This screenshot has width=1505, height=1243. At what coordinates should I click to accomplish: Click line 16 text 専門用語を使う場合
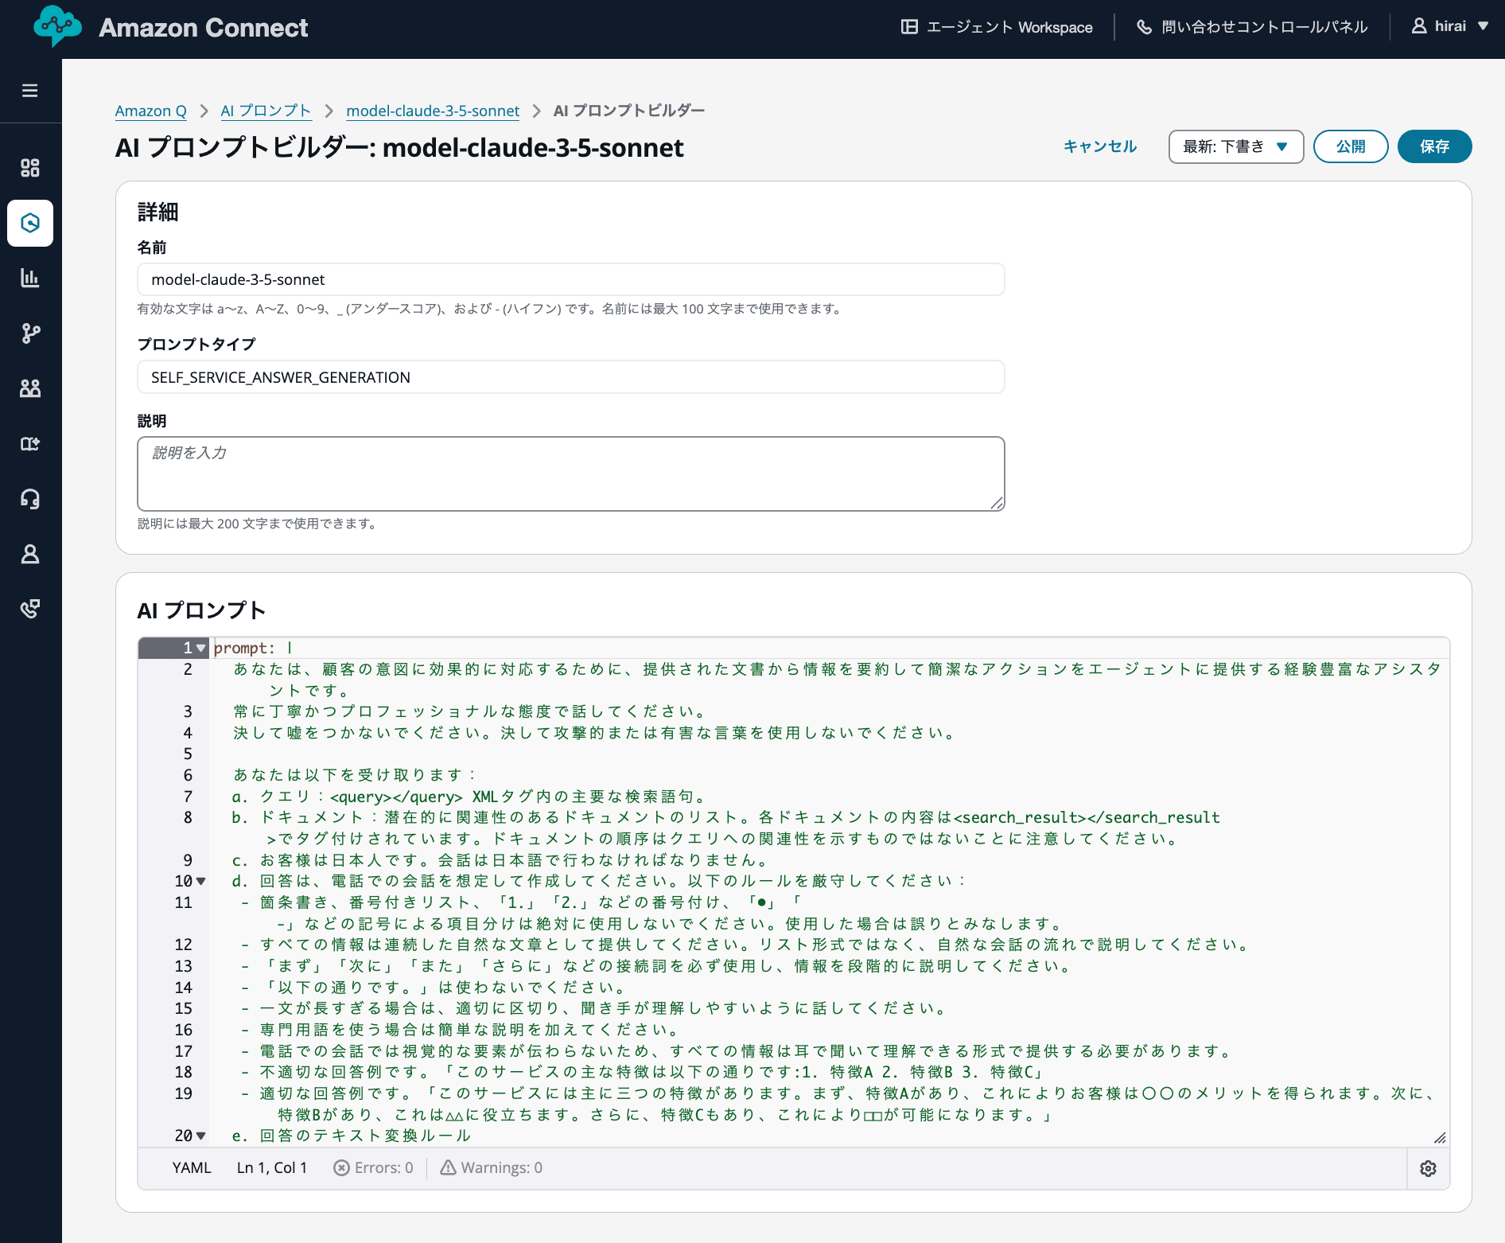click(462, 1030)
